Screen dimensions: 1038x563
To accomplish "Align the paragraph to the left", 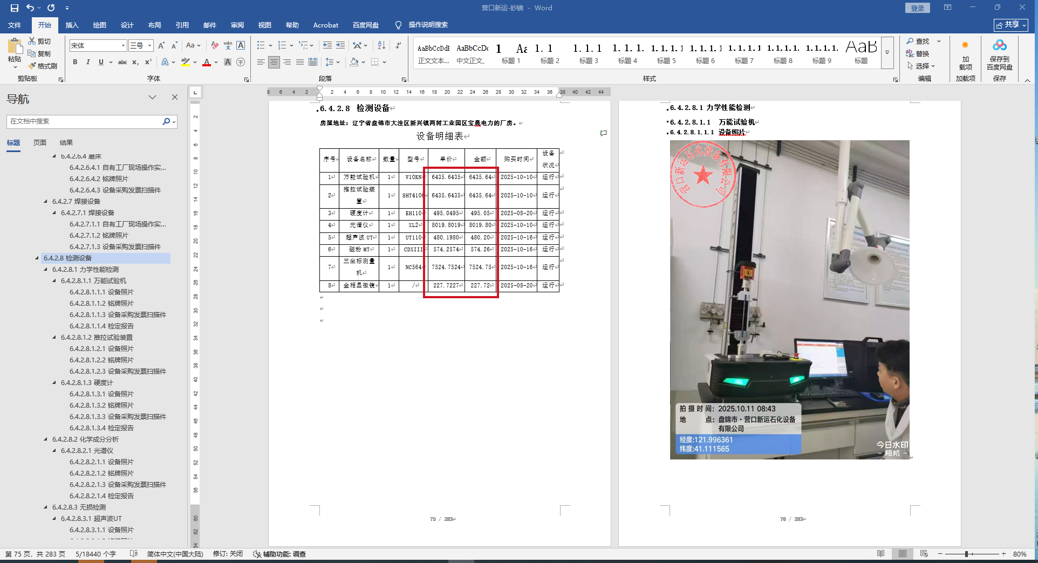I will tap(261, 62).
